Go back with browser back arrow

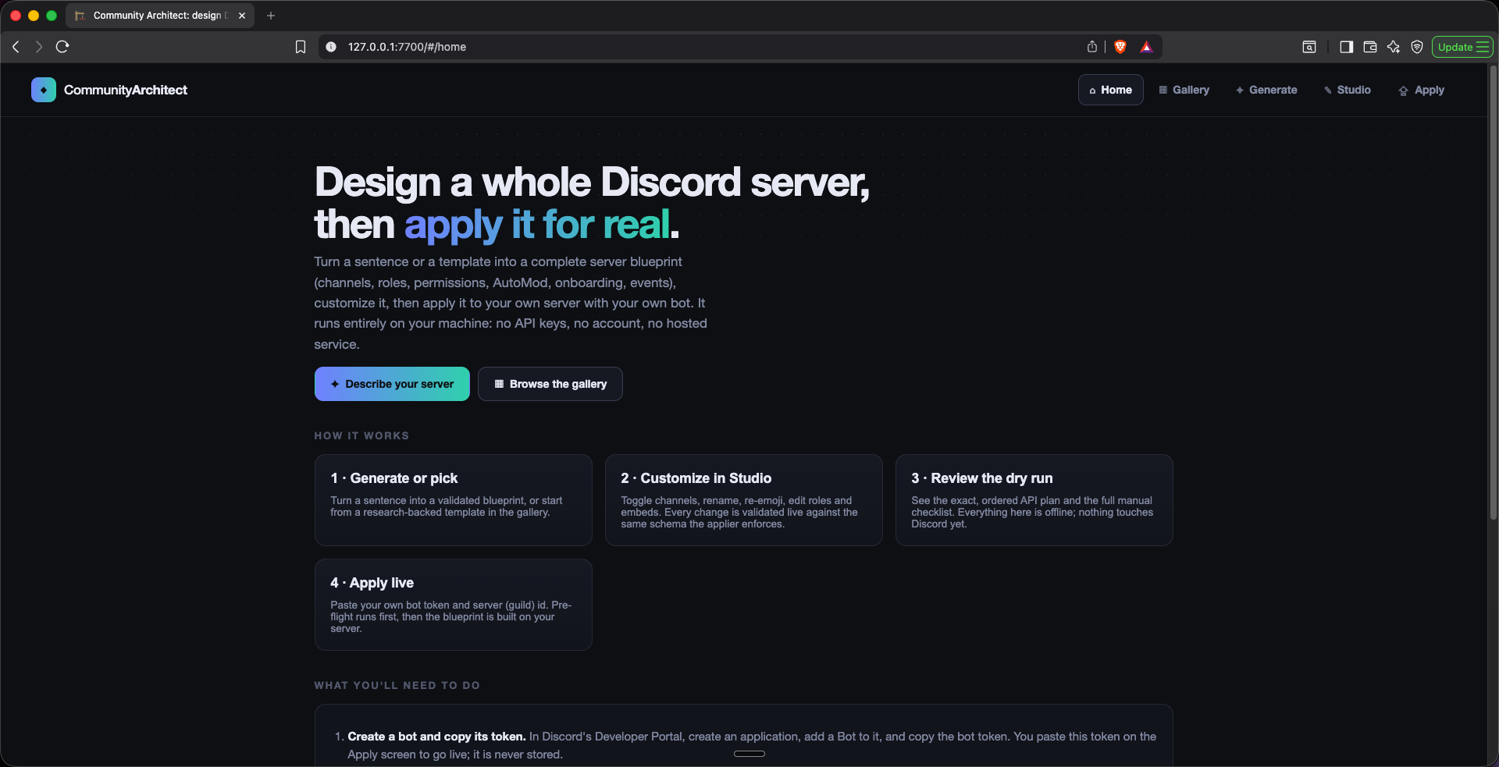coord(16,47)
